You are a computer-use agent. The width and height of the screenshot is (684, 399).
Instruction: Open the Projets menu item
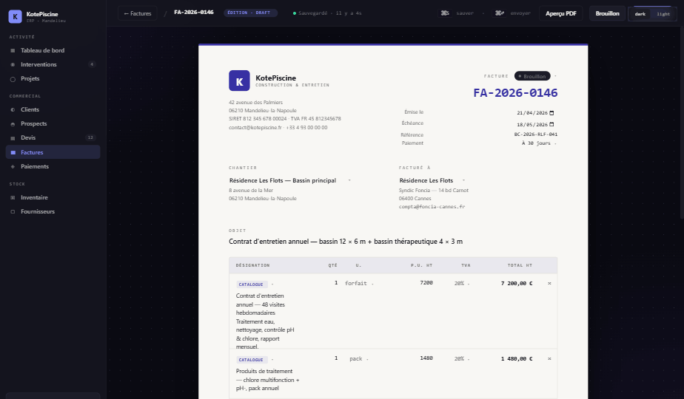(x=53, y=79)
